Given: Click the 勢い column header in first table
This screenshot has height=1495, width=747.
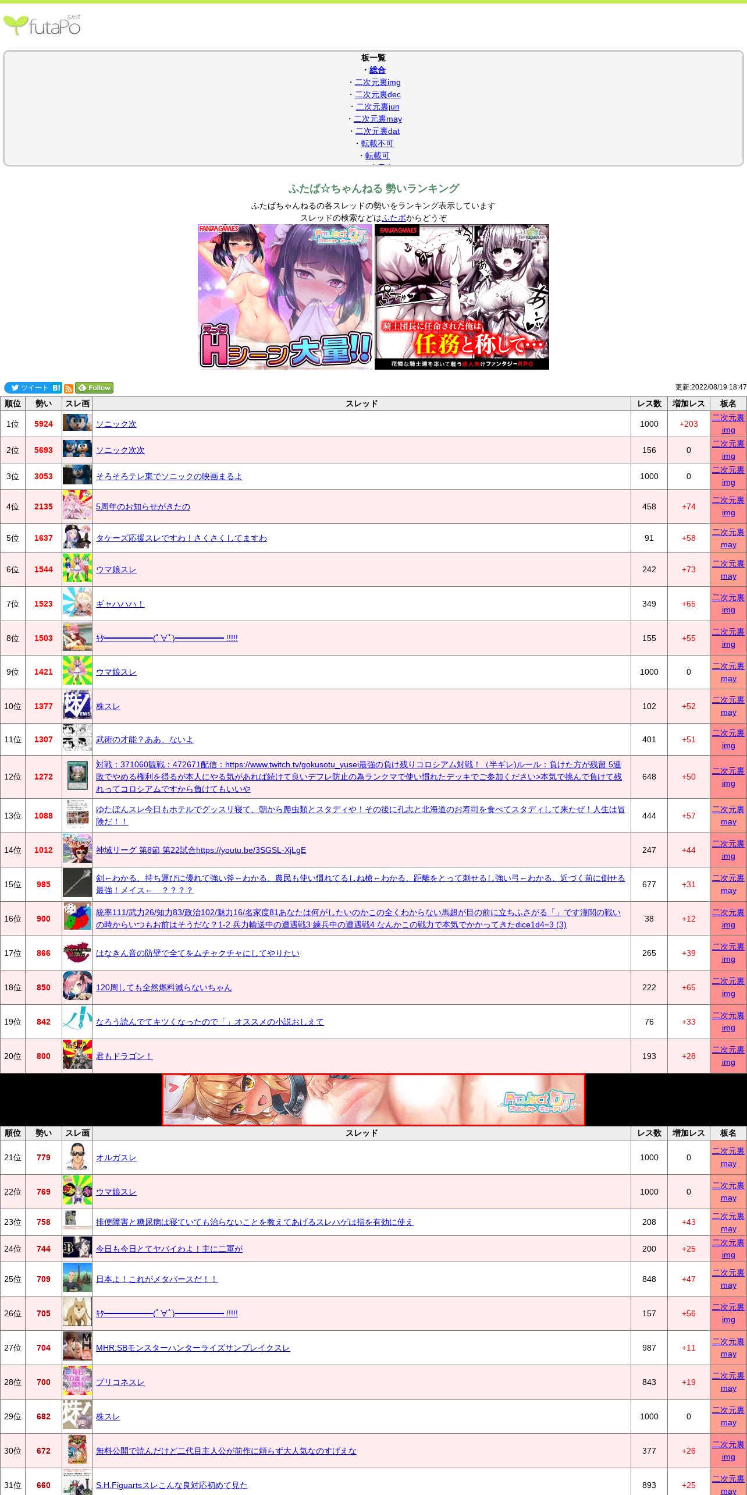Looking at the screenshot, I should click(x=44, y=404).
